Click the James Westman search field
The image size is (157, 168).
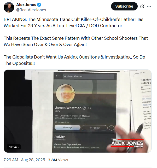88,76
